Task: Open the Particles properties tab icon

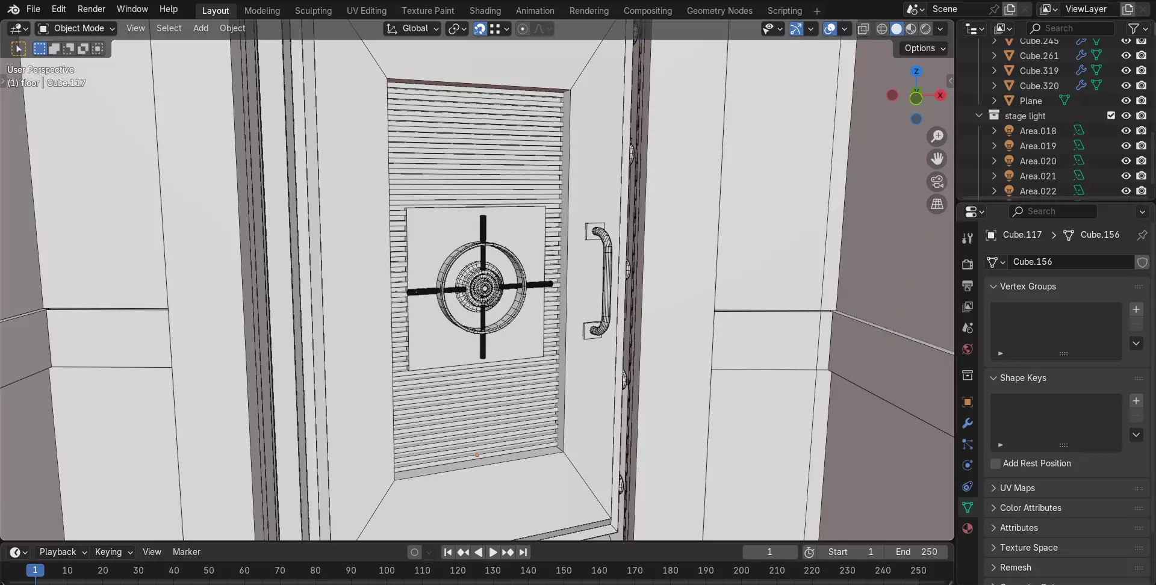Action: click(968, 444)
